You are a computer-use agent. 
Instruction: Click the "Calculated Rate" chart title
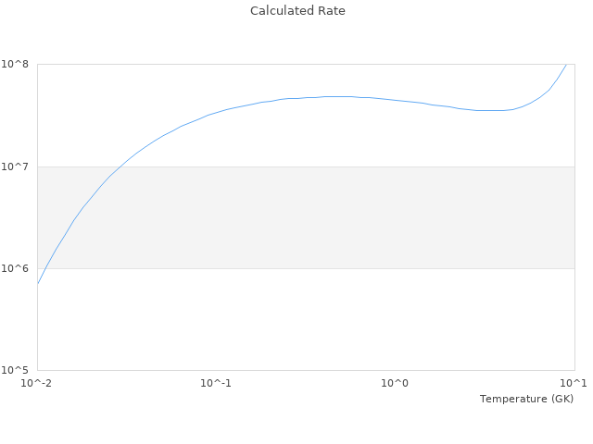coord(296,11)
